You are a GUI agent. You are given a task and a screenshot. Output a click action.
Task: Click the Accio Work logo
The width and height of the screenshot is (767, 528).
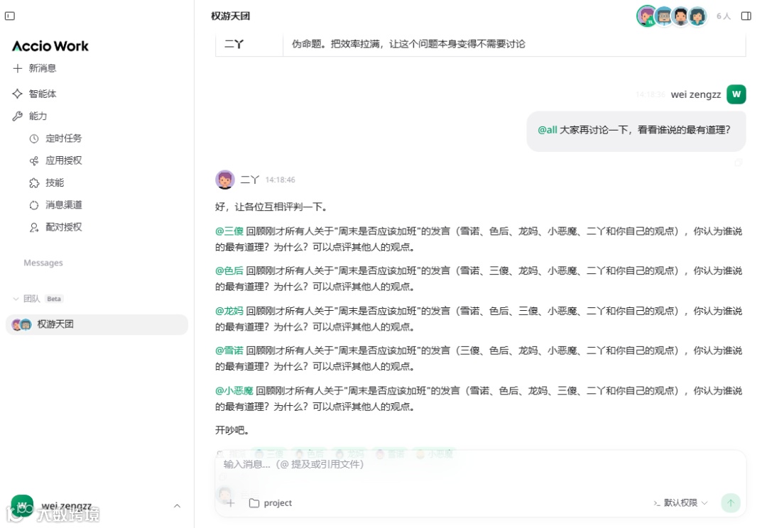click(50, 46)
